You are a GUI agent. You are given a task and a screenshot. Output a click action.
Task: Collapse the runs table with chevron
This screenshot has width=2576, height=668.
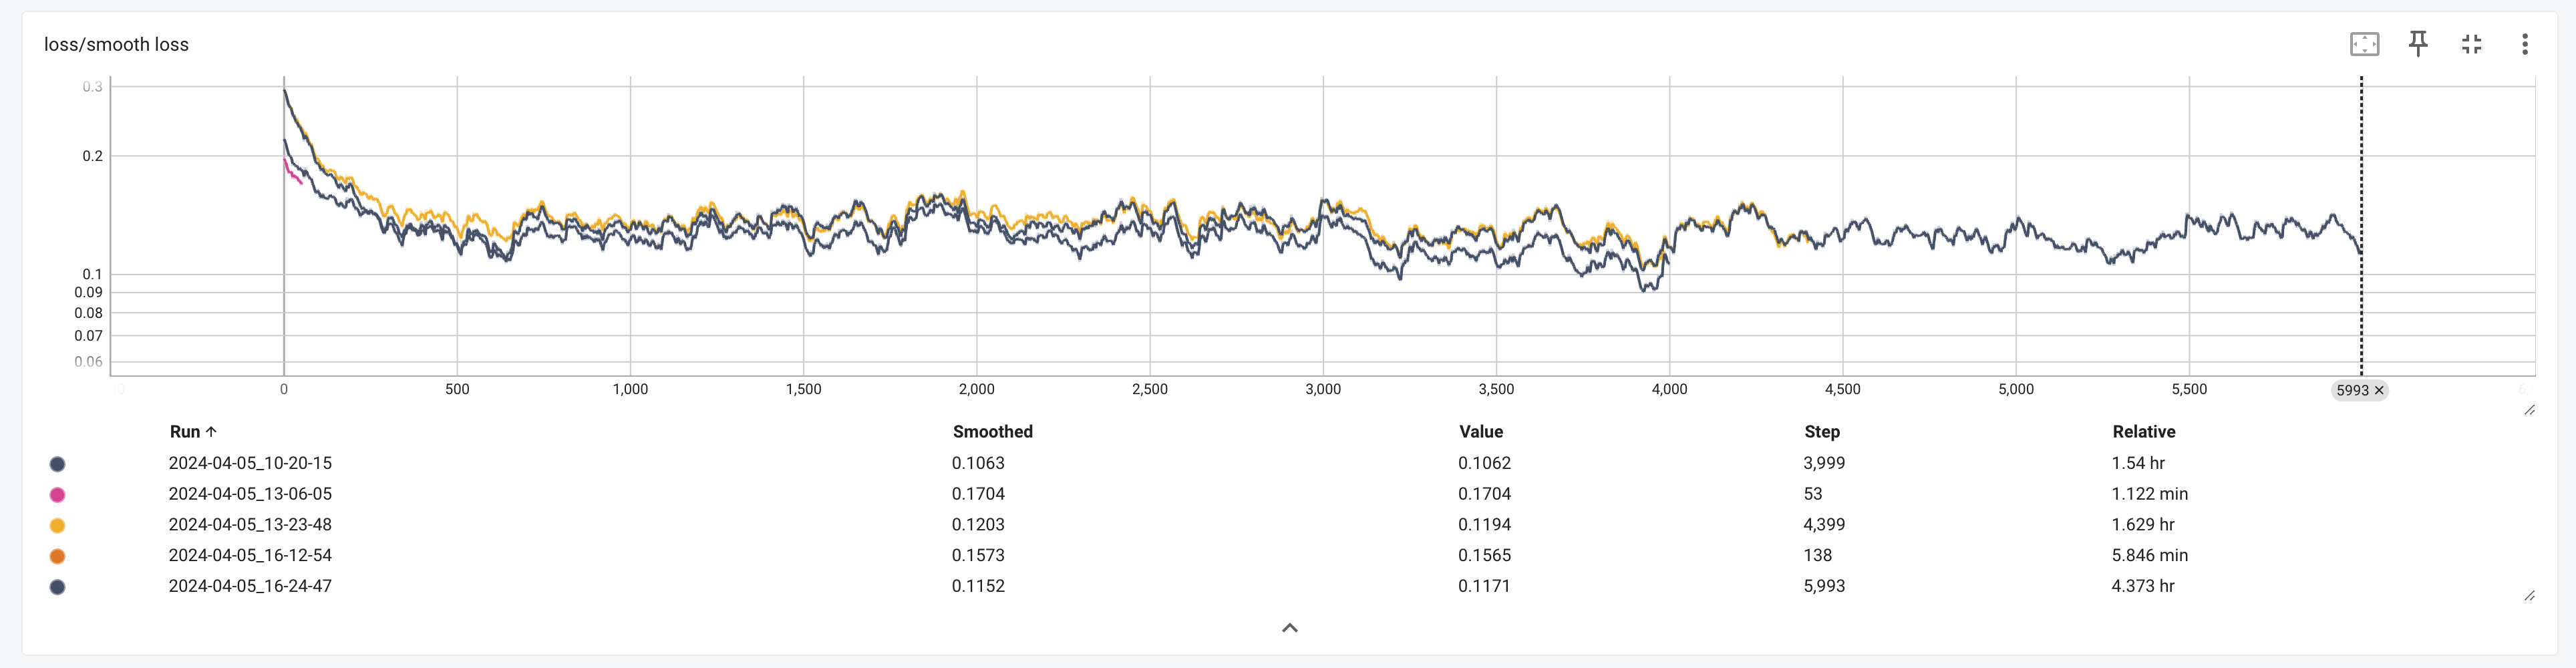click(x=1290, y=628)
